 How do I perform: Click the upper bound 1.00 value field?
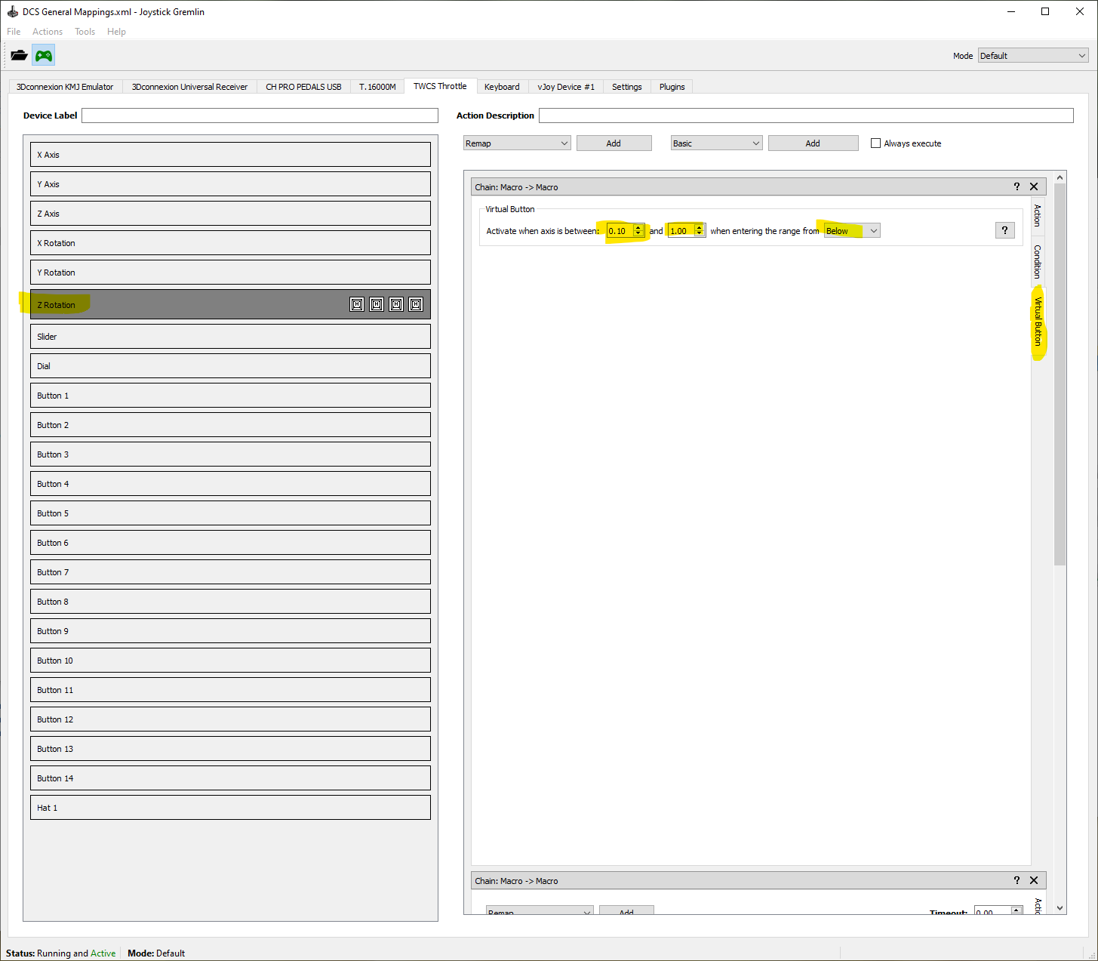[x=681, y=230]
